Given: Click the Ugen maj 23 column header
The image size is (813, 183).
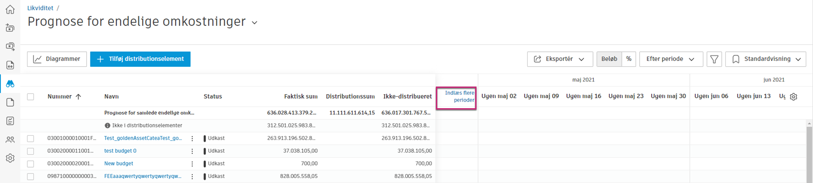Looking at the screenshot, I should pos(626,96).
